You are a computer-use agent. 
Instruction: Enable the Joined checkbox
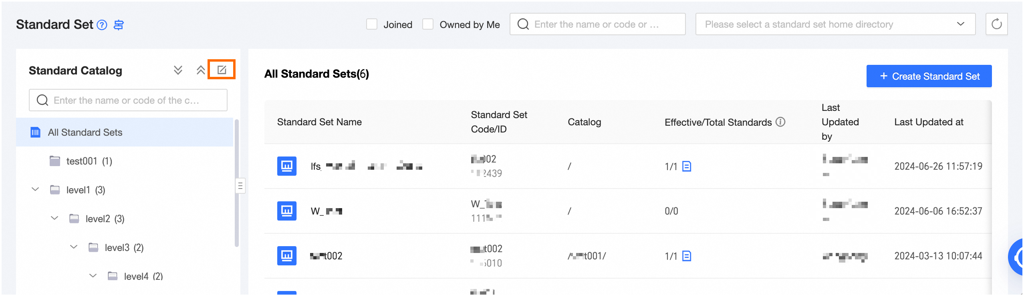coord(372,24)
